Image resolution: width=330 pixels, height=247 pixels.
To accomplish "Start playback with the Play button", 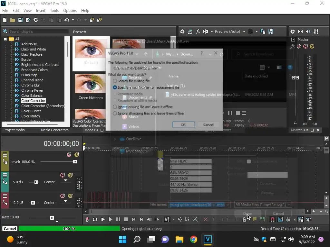I will tap(110, 219).
